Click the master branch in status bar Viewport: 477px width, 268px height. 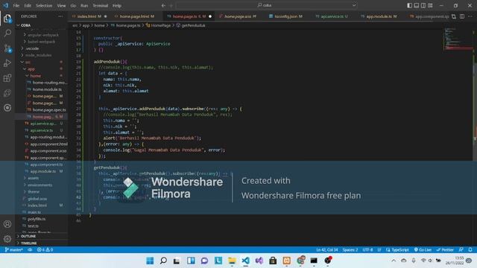tap(14, 250)
